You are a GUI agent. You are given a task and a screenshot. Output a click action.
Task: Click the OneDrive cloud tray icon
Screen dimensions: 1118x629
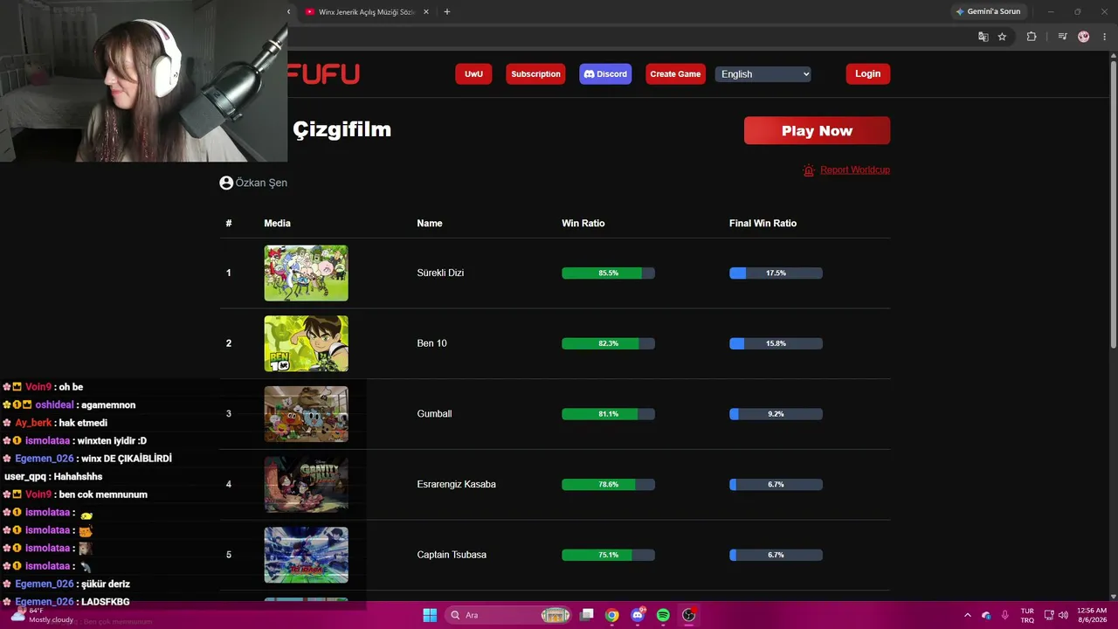pyautogui.click(x=986, y=615)
